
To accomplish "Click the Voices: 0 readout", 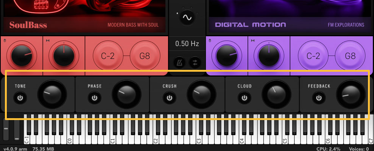I will pos(359,149).
